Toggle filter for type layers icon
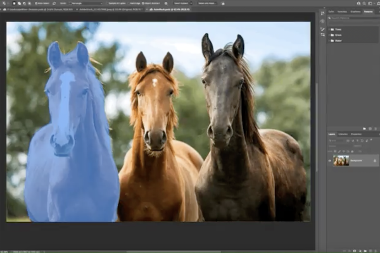 [357, 140]
